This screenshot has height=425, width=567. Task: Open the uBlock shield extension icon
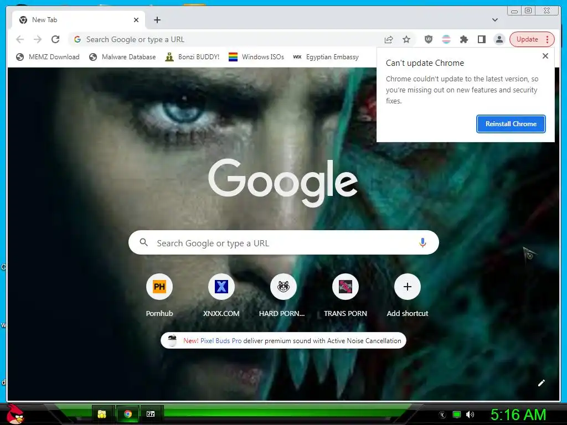(x=429, y=39)
